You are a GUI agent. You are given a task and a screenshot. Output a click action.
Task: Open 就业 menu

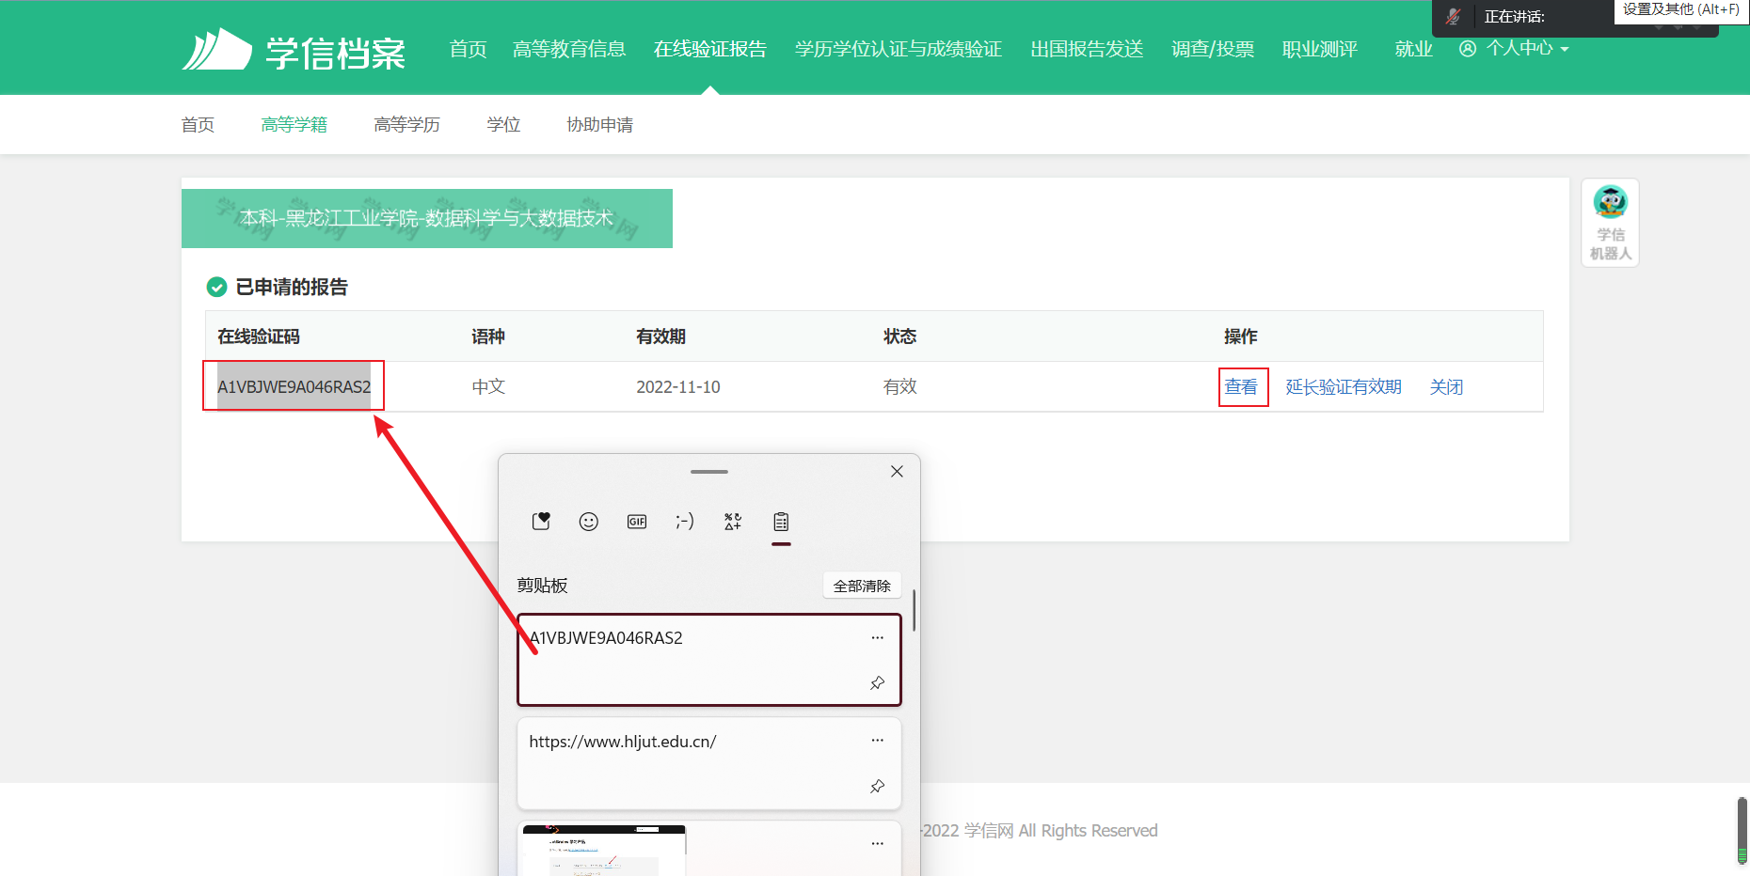1413,49
